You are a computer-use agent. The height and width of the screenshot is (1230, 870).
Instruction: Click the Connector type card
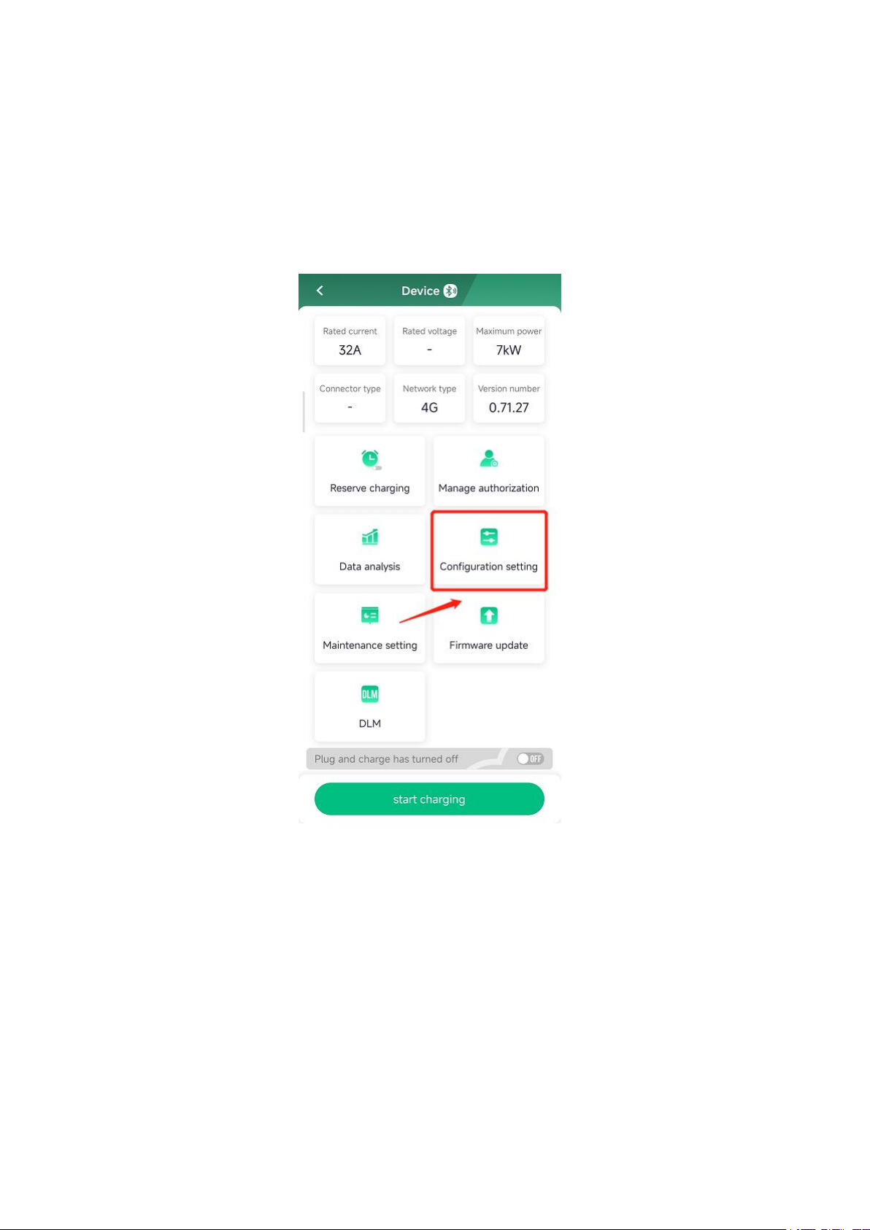coord(350,399)
